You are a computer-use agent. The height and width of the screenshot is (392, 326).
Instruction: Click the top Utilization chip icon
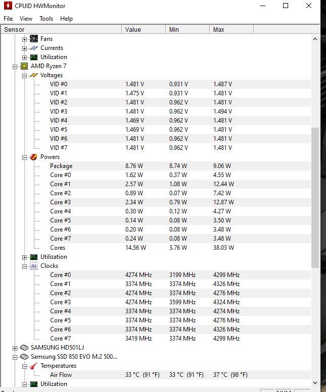coord(34,57)
